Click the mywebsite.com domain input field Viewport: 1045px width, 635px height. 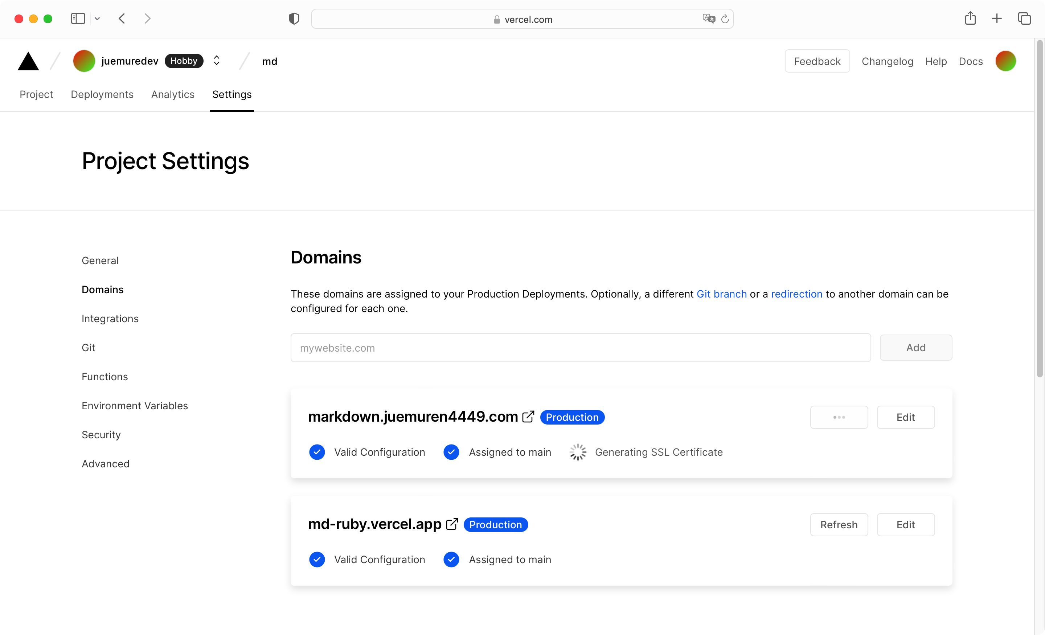[580, 348]
